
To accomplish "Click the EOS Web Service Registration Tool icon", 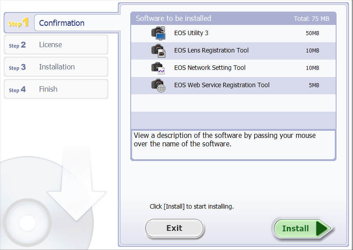I will [158, 85].
